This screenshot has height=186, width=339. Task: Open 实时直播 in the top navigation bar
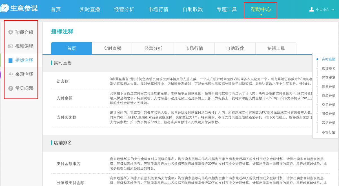point(90,9)
